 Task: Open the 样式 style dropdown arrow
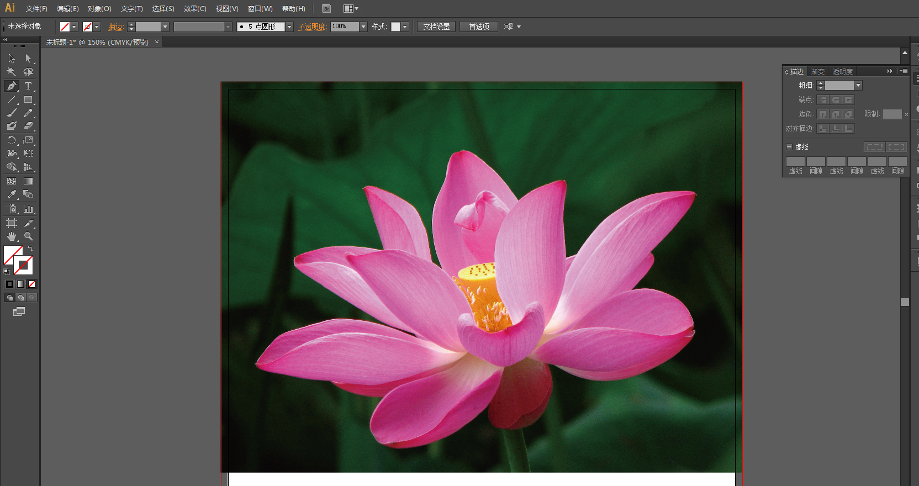(405, 27)
